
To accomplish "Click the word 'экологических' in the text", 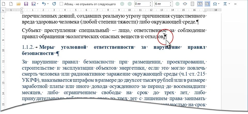I will tap(82, 37).
